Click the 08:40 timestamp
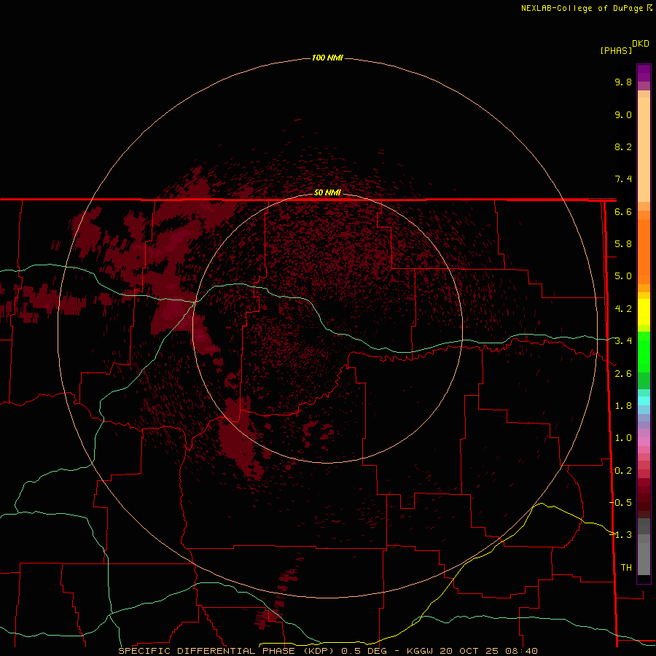Viewport: 656px width, 656px height. [521, 651]
